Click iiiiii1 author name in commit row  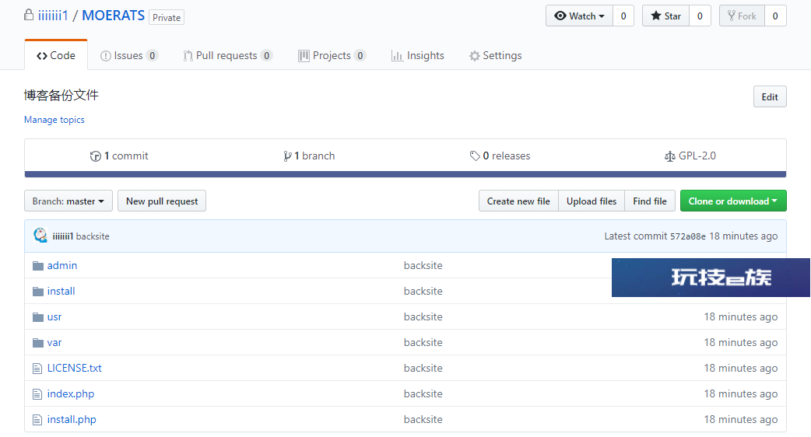click(62, 236)
